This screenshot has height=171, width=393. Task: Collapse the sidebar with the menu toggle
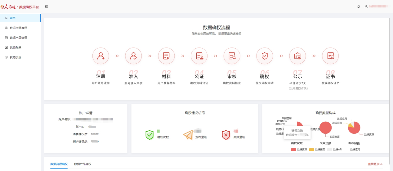(47, 7)
